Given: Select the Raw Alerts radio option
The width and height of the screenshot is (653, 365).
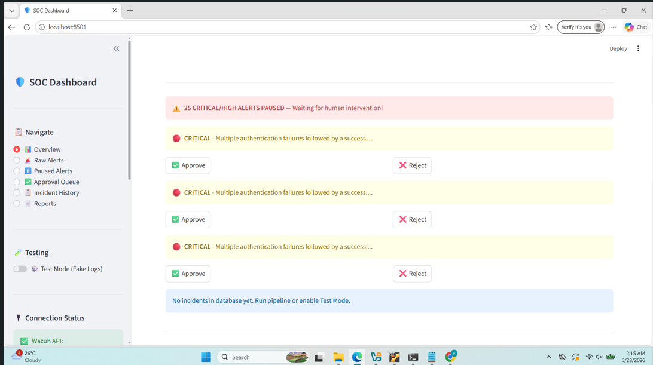Looking at the screenshot, I should pyautogui.click(x=17, y=160).
